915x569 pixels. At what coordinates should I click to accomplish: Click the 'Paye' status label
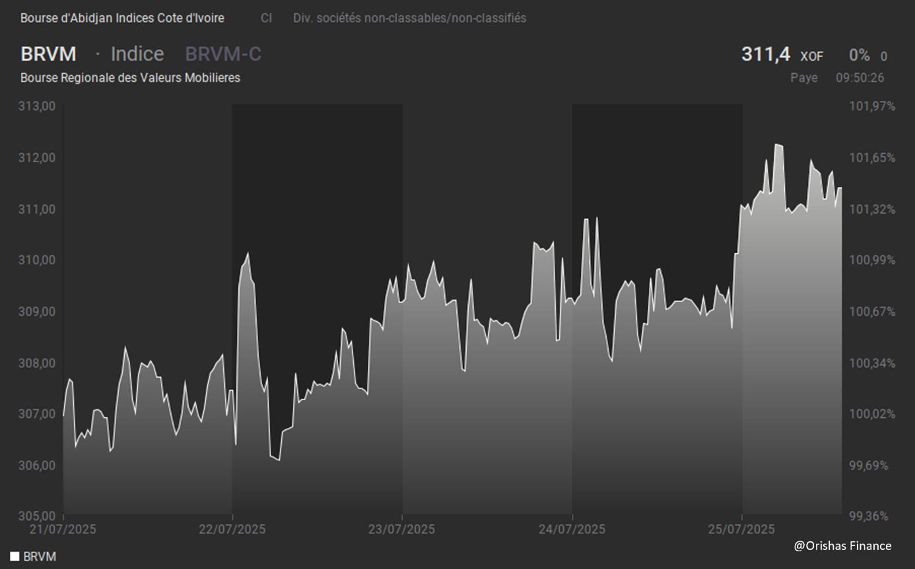click(804, 78)
